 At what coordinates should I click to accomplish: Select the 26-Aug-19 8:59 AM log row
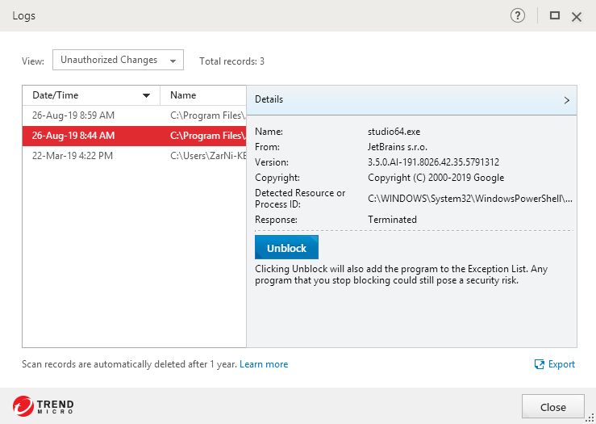point(134,115)
